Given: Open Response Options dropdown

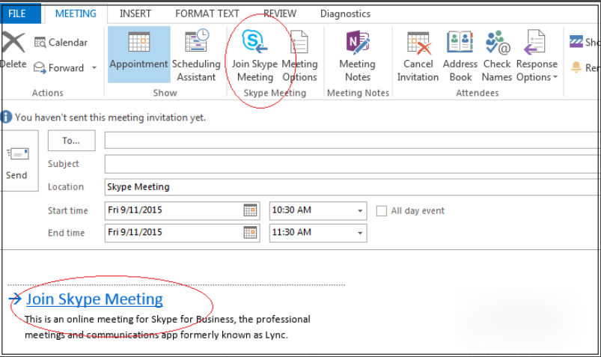Looking at the screenshot, I should [537, 55].
